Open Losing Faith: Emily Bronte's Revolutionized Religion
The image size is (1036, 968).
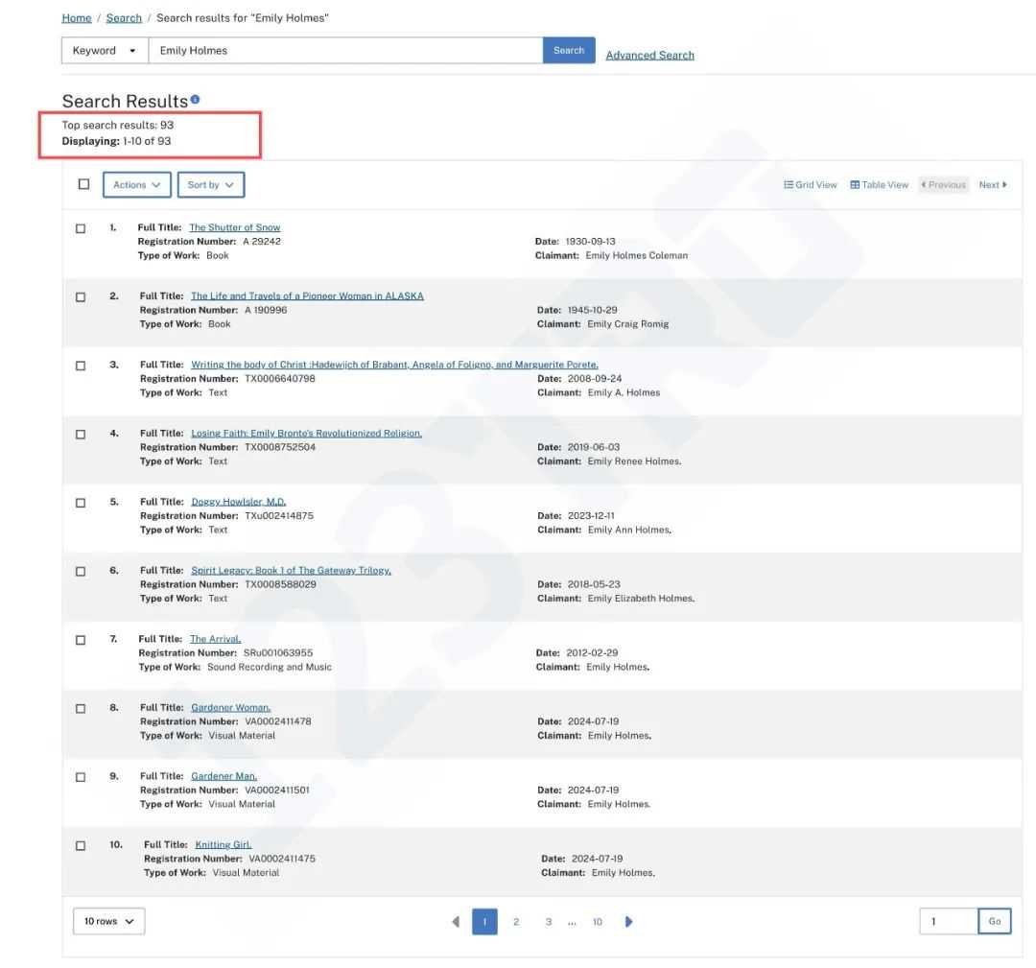(307, 434)
